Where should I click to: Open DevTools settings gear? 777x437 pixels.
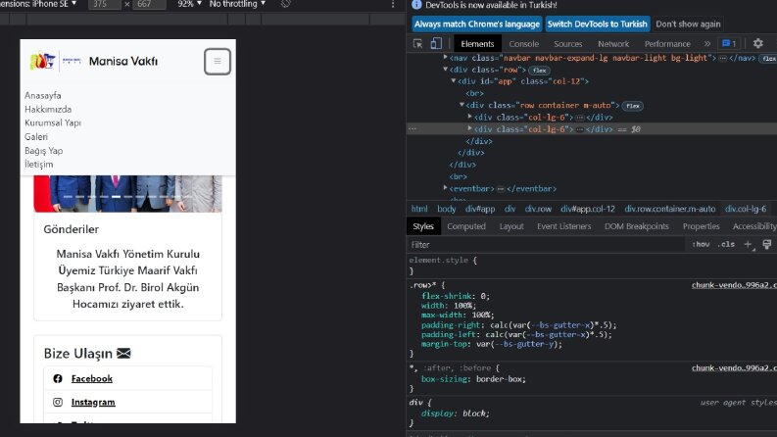757,43
